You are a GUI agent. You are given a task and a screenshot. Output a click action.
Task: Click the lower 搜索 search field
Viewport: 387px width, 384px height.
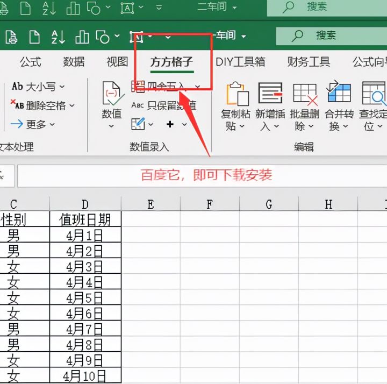pyautogui.click(x=332, y=36)
